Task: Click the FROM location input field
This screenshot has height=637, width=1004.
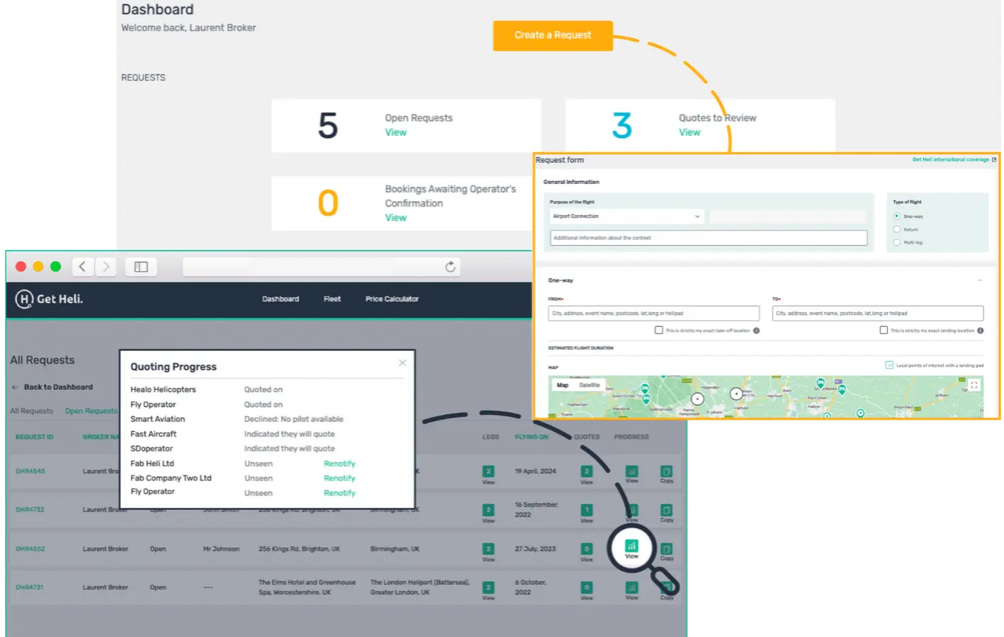Action: click(x=653, y=314)
